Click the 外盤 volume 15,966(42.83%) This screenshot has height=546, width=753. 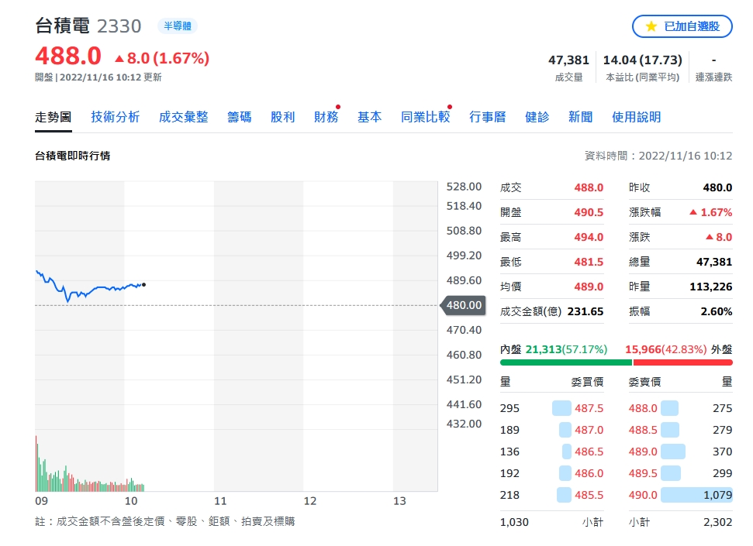pyautogui.click(x=665, y=349)
